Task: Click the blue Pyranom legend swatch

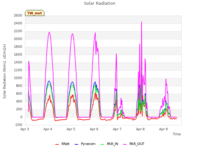Action: [x=76, y=144]
